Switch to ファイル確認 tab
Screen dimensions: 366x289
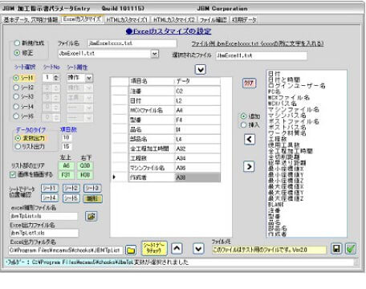click(x=213, y=20)
